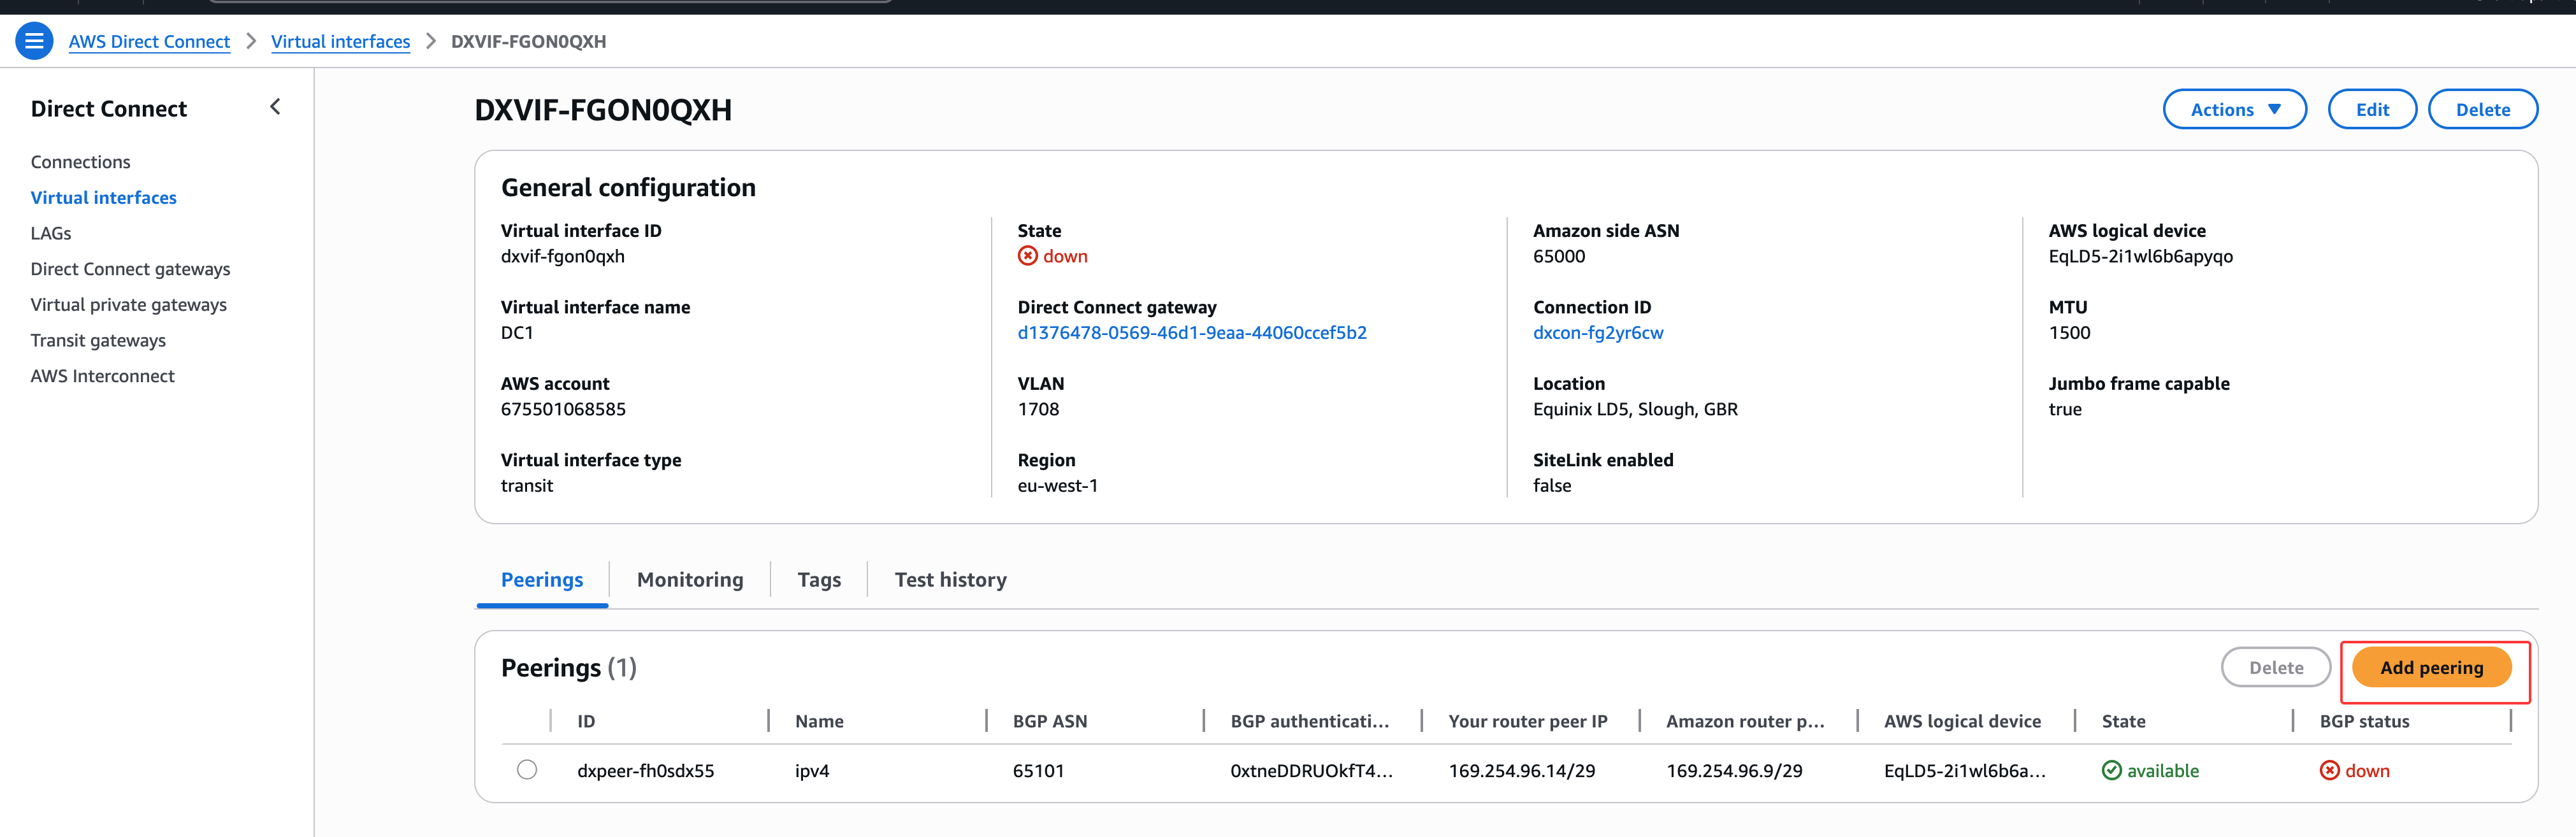Image resolution: width=2576 pixels, height=837 pixels.
Task: Click the red down State status icon
Action: (1027, 256)
